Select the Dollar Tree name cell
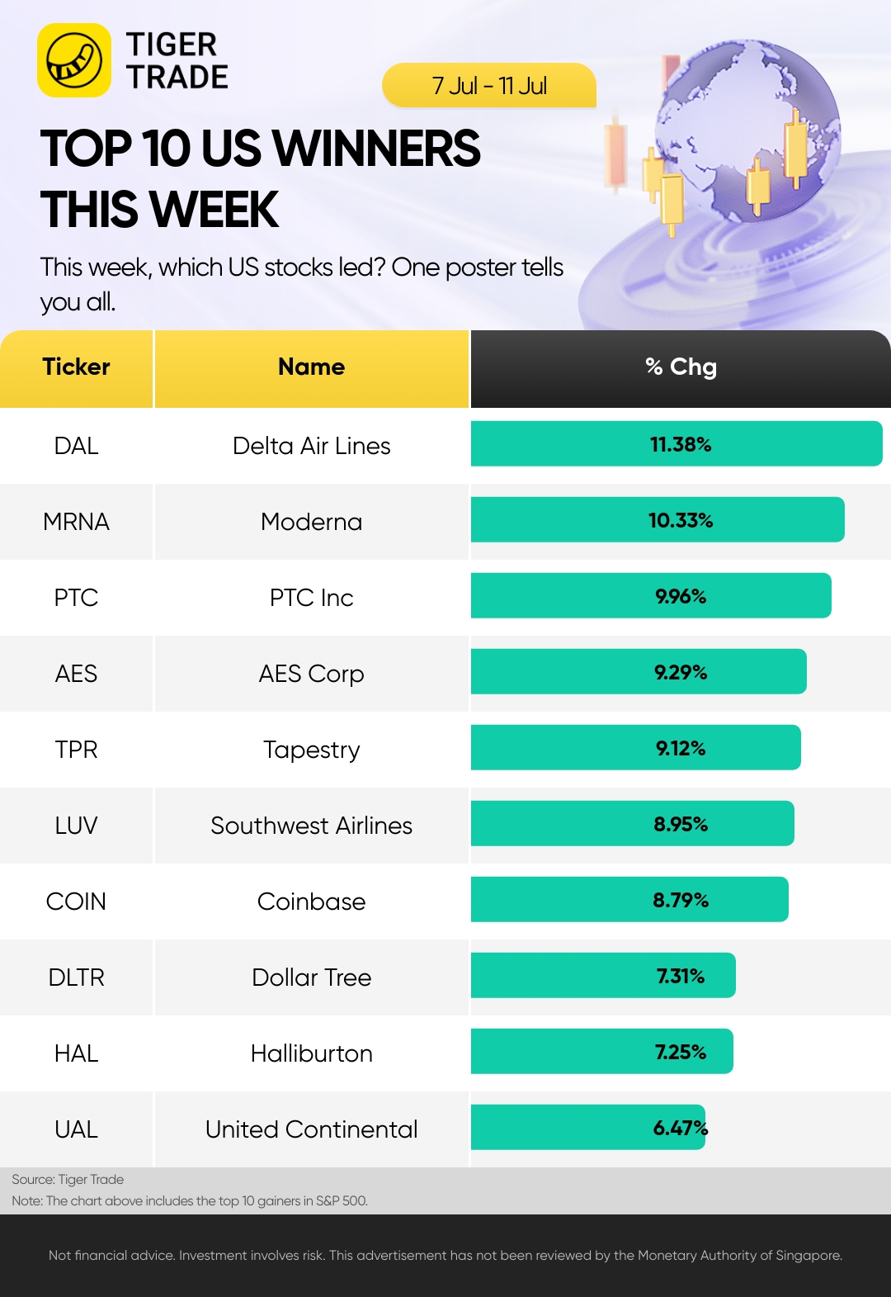 click(311, 977)
